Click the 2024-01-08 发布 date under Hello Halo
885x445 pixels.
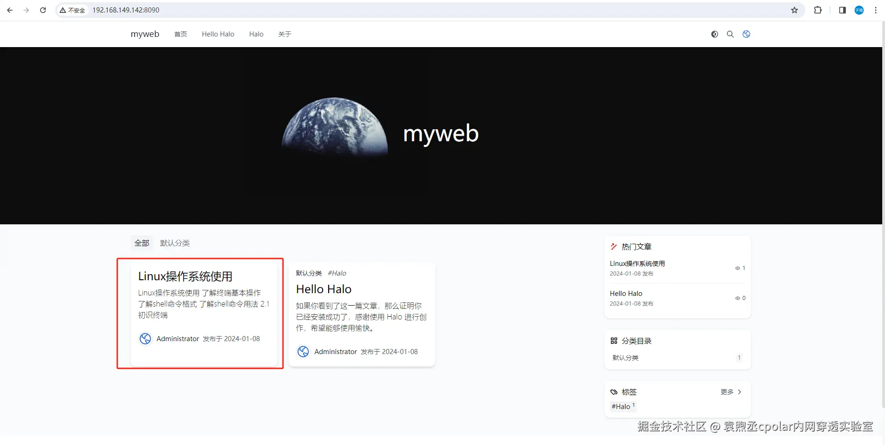point(632,304)
